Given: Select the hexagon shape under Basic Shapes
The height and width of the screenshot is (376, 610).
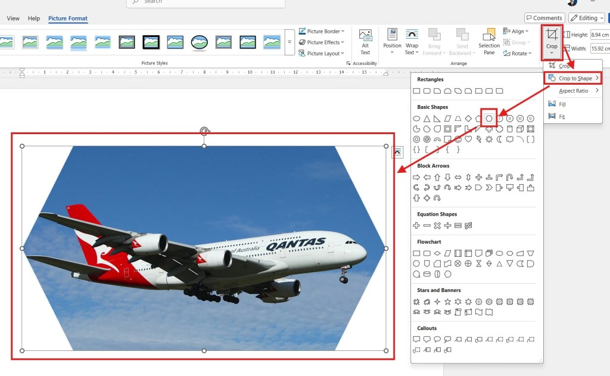Looking at the screenshot, I should pos(489,118).
